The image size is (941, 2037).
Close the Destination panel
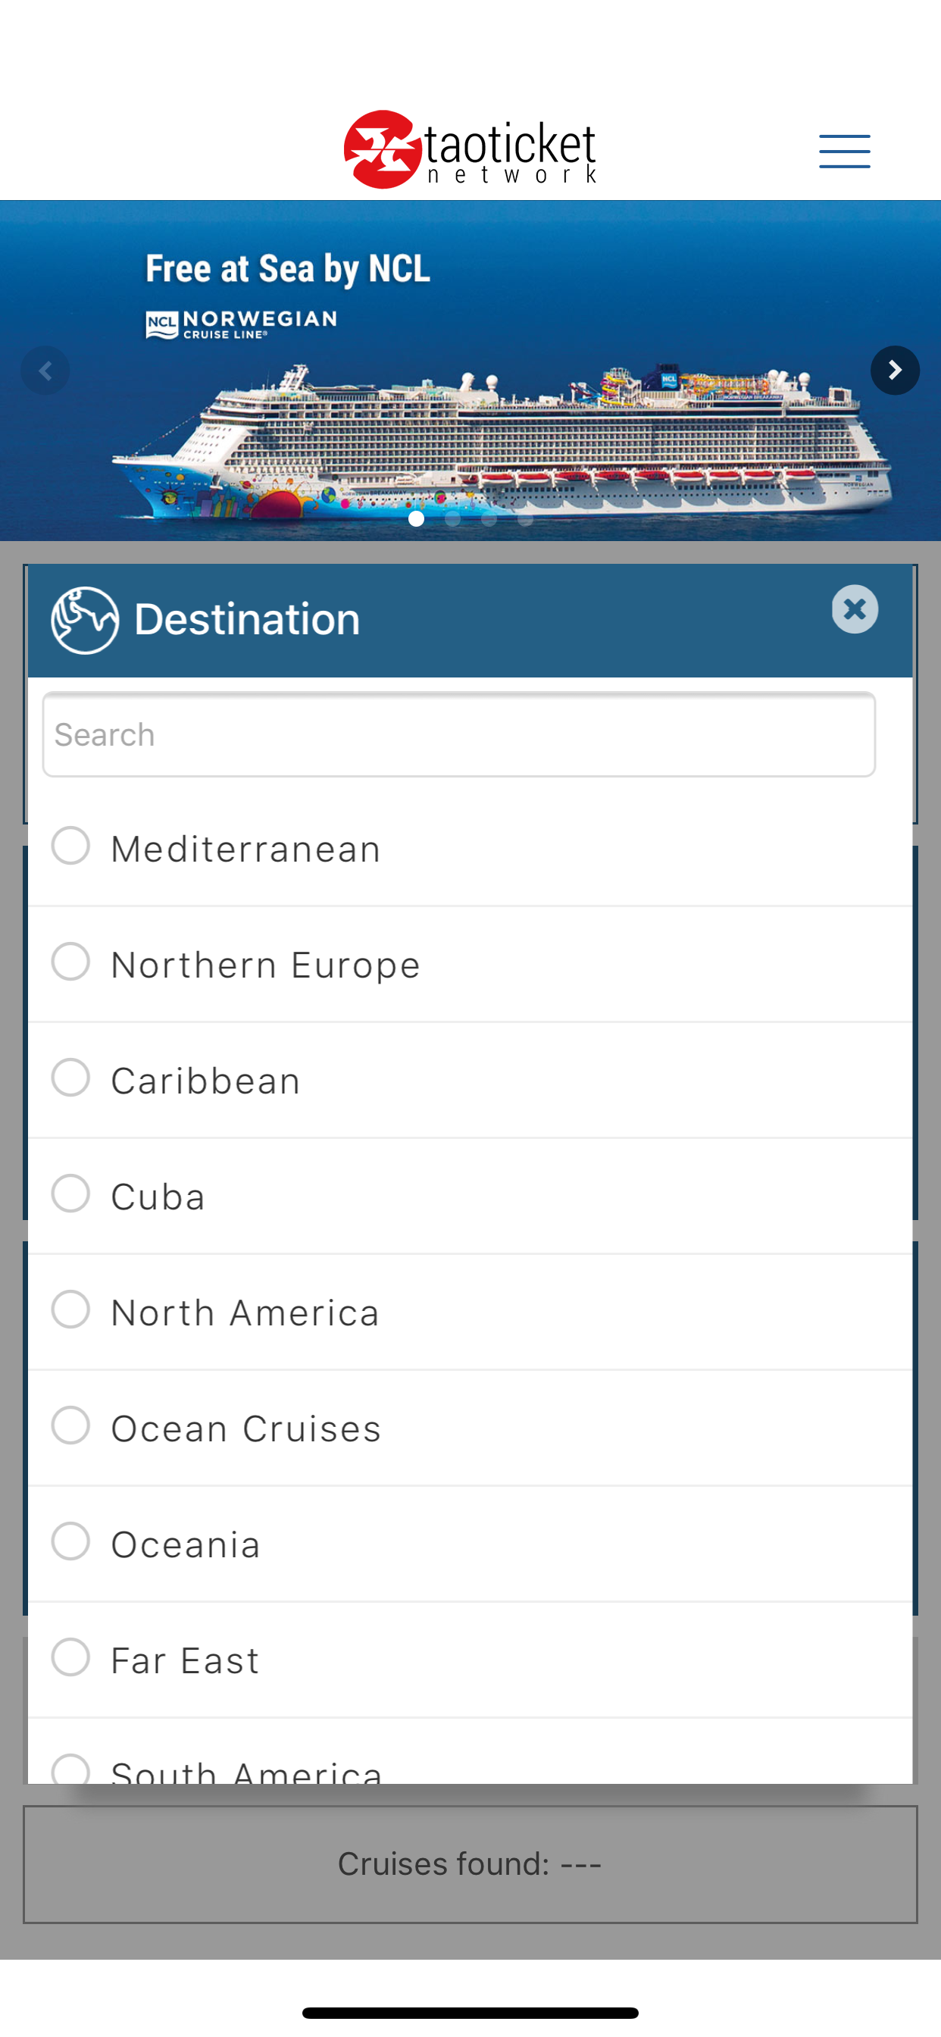click(855, 609)
